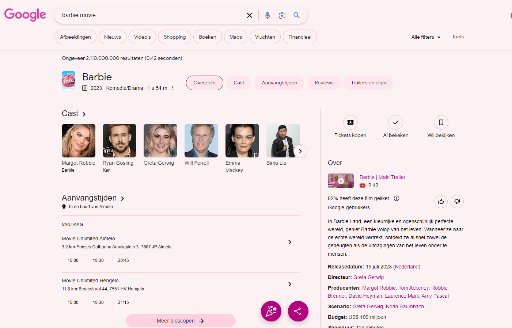512x328 pixels.
Task: Like the film with thumbs up
Action: [441, 202]
